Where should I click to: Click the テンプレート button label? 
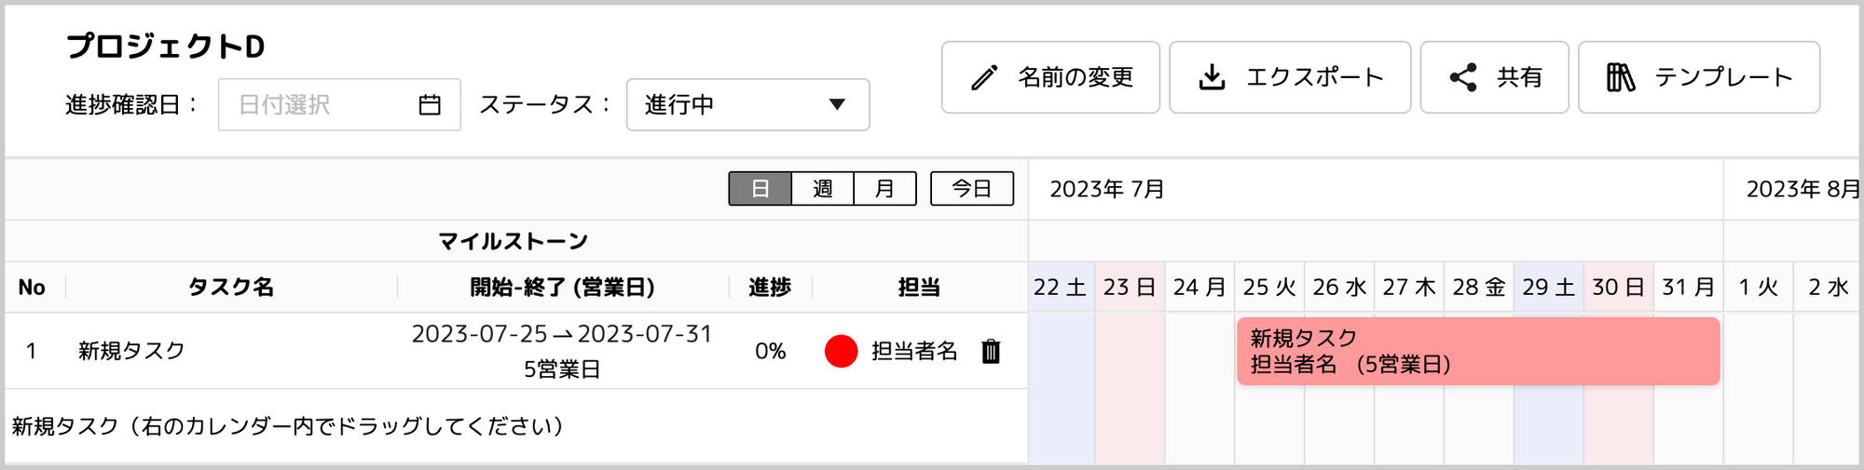[1723, 77]
